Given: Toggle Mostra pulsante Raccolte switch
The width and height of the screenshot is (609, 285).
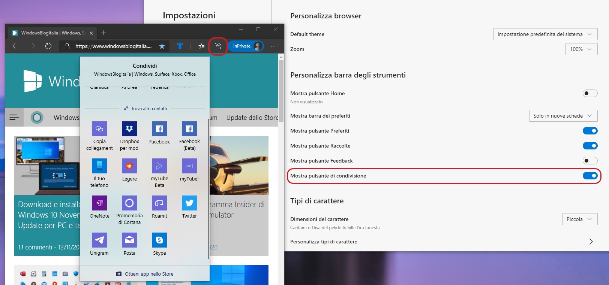Looking at the screenshot, I should (x=590, y=146).
